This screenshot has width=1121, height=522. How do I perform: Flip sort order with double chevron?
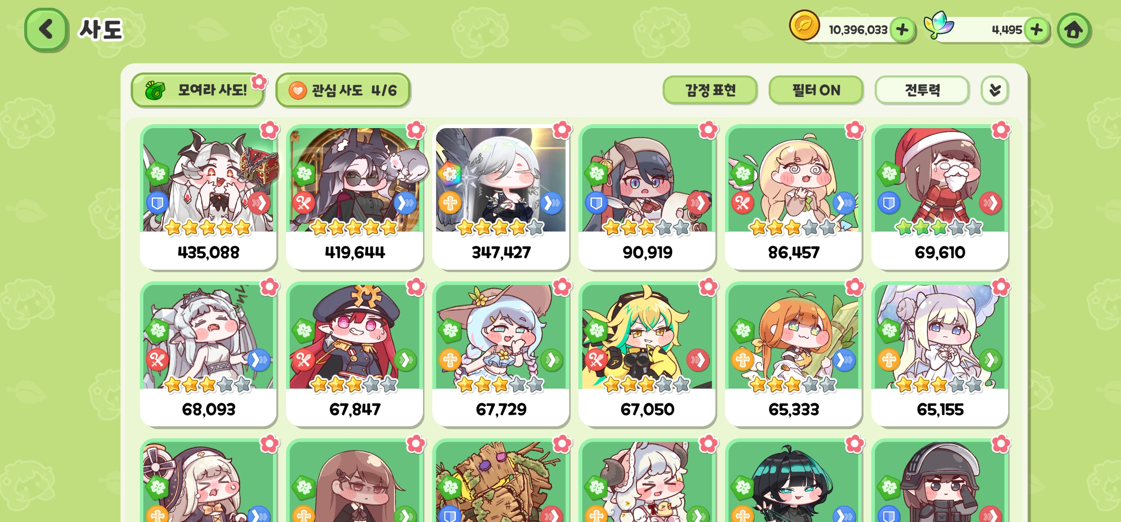pos(995,90)
